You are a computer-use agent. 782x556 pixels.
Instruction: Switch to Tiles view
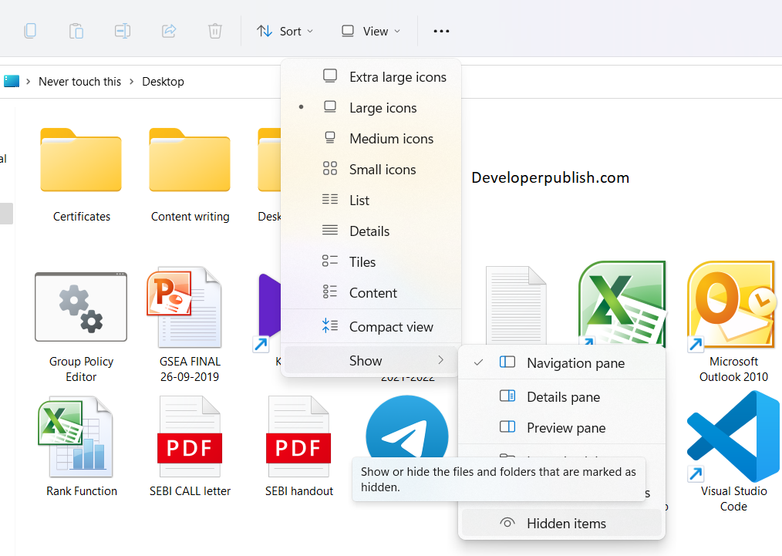(x=371, y=262)
